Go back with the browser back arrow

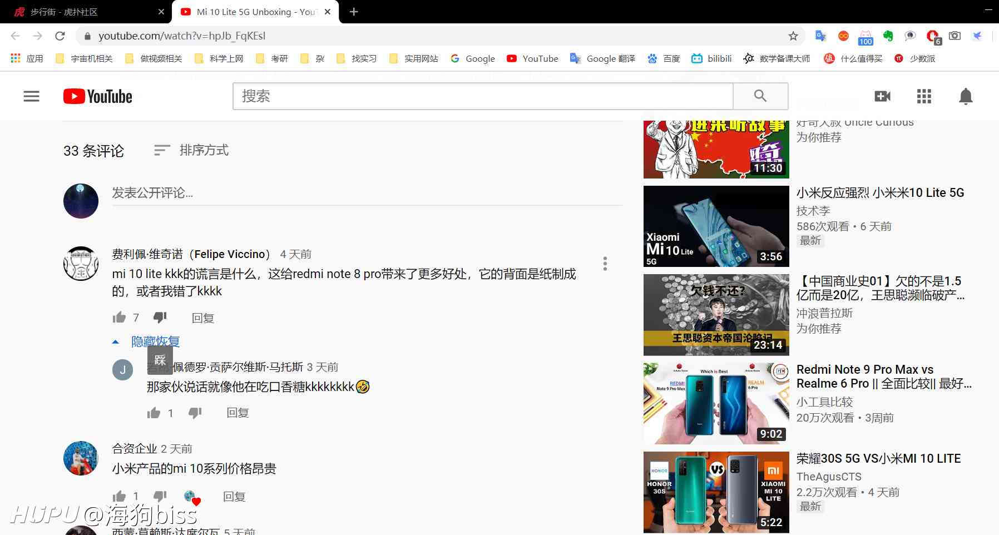[16, 36]
